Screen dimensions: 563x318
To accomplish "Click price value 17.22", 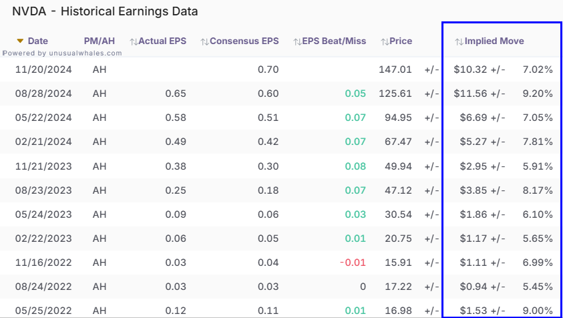I will [x=398, y=287].
